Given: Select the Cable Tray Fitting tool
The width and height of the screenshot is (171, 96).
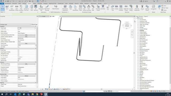Looking at the screenshot, I should point(126,8).
